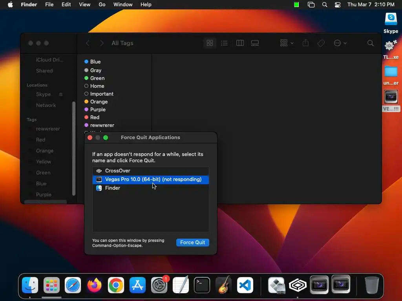
Task: Switch Finder to icon view
Action: coord(210,43)
